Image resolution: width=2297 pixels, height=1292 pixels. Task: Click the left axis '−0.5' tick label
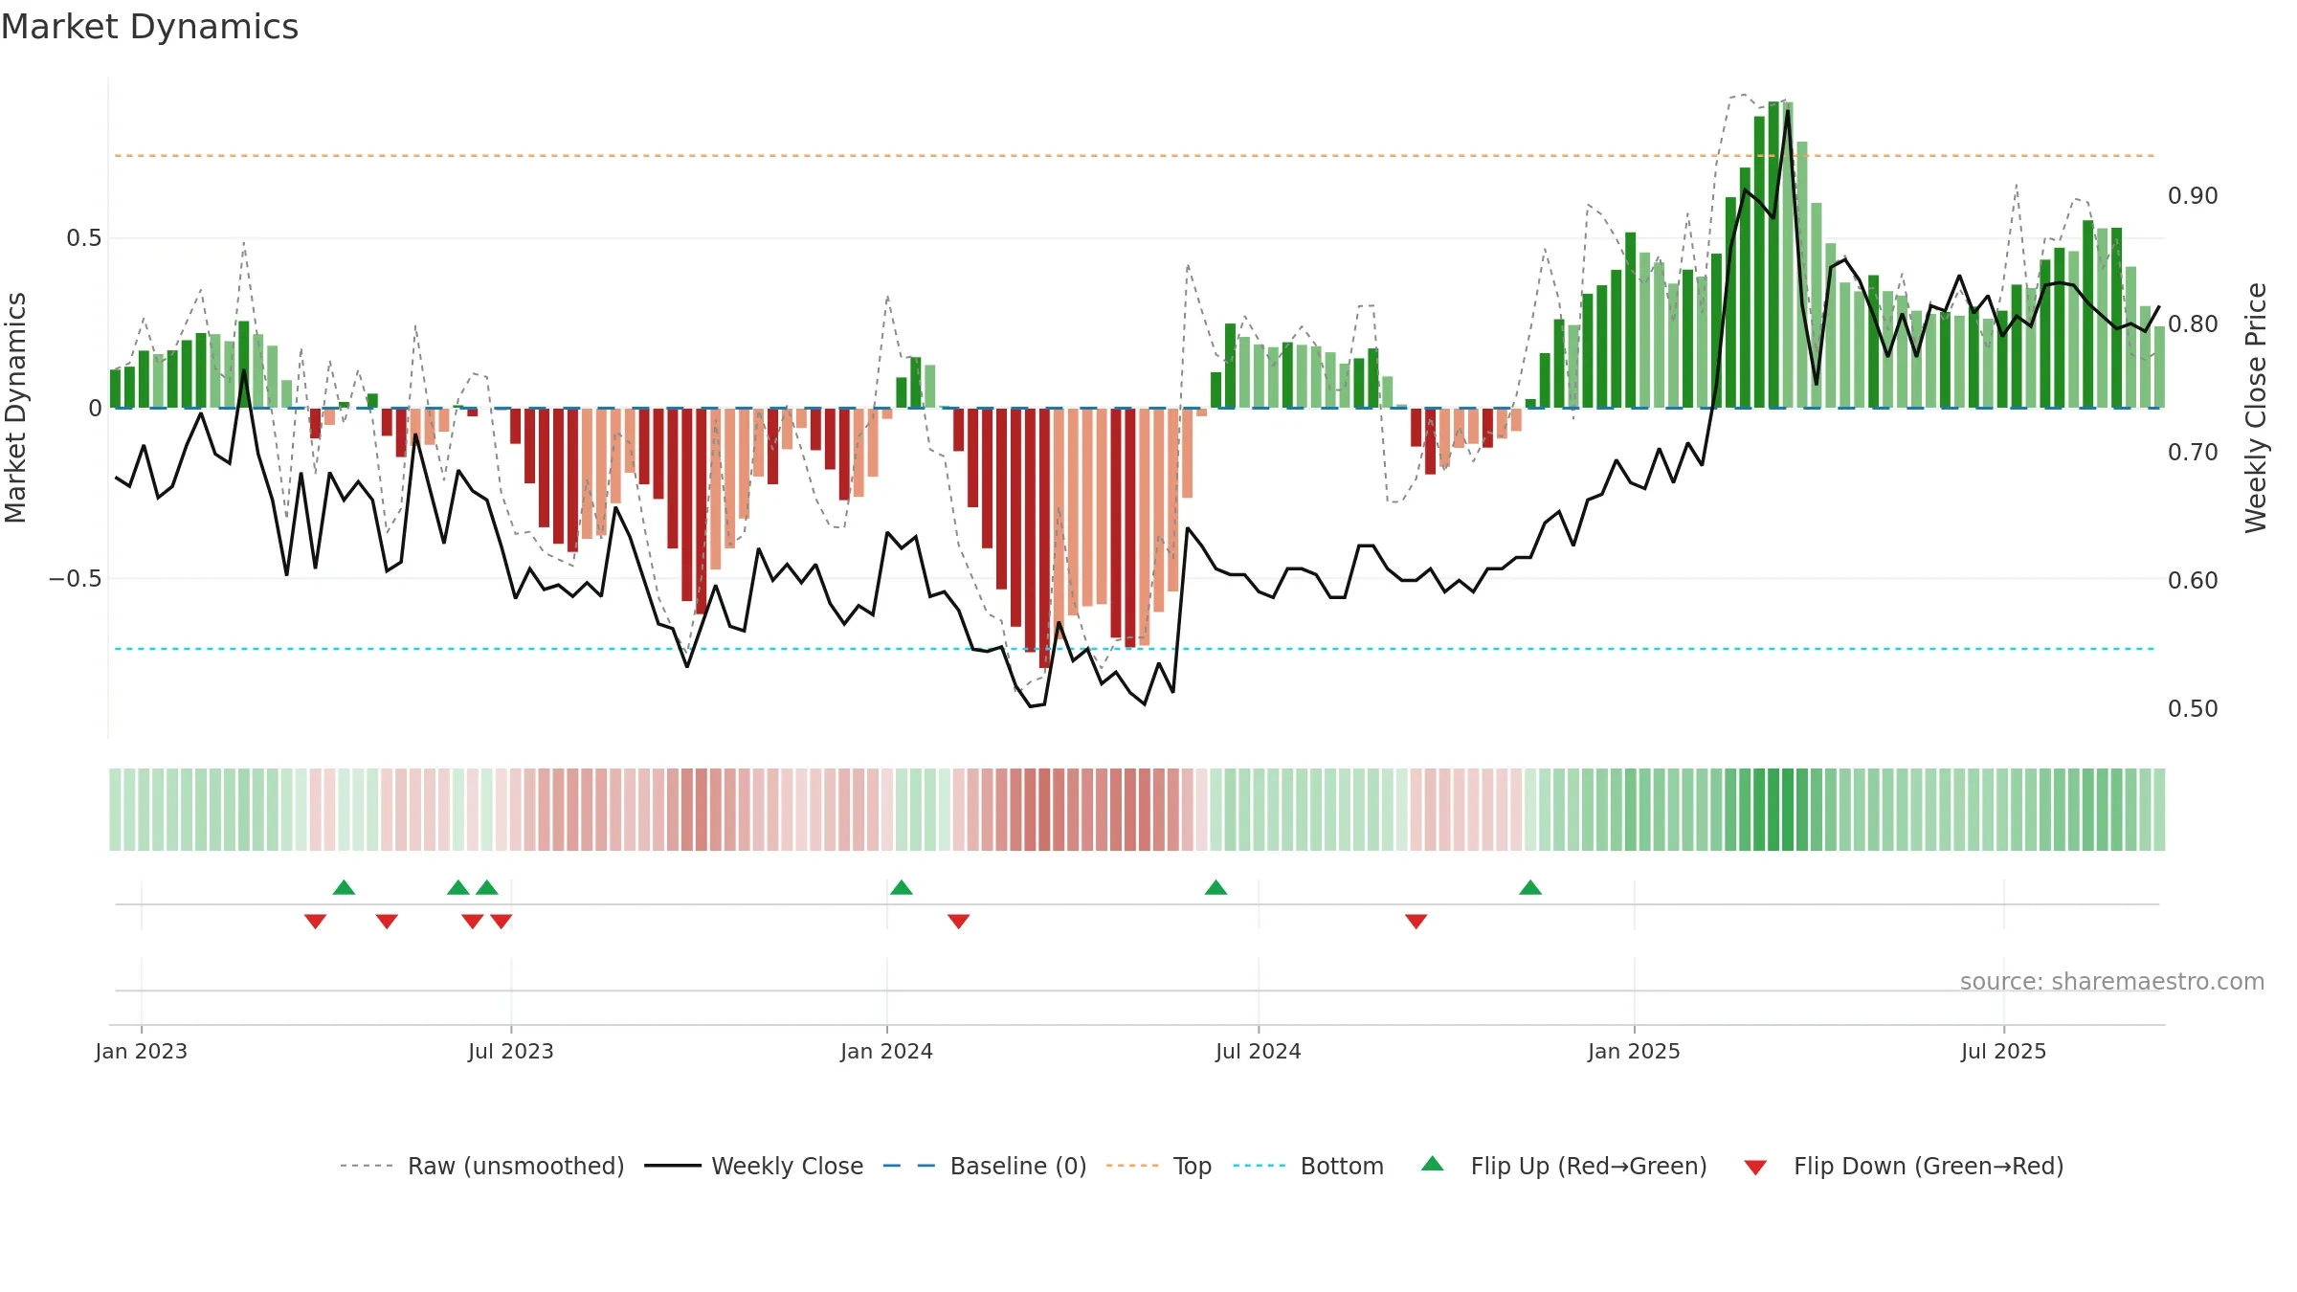pyautogui.click(x=75, y=579)
